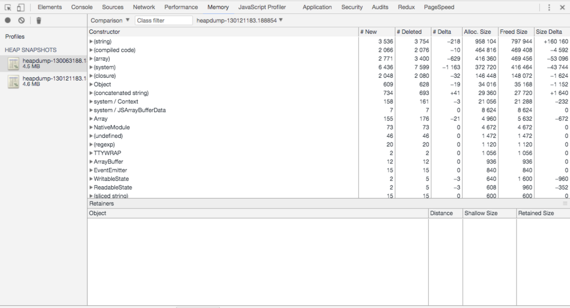Open the DevTools three-dot customize menu
The height and width of the screenshot is (308, 570).
[549, 7]
